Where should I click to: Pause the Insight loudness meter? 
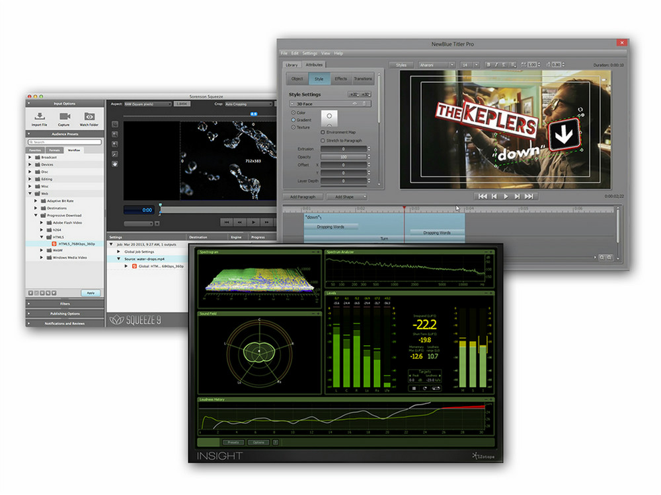414,388
